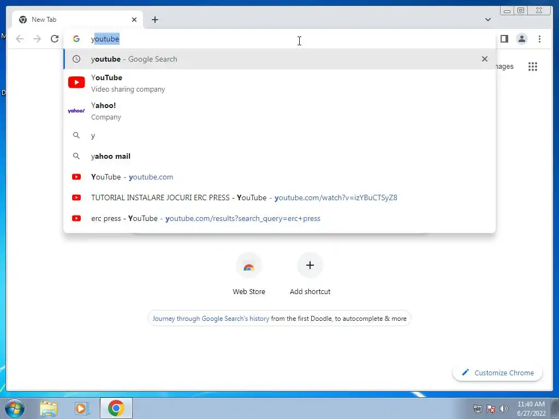Open Windows Explorer from taskbar

coord(49,409)
